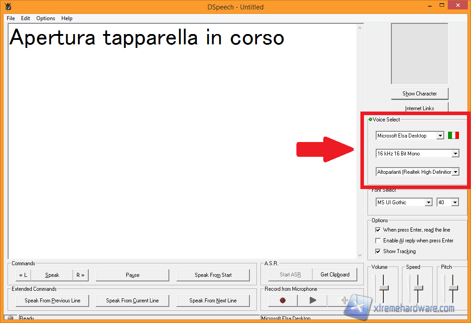Open the Microsoft Elsa Desktop voice dropdown
Image resolution: width=471 pixels, height=323 pixels.
[440, 136]
